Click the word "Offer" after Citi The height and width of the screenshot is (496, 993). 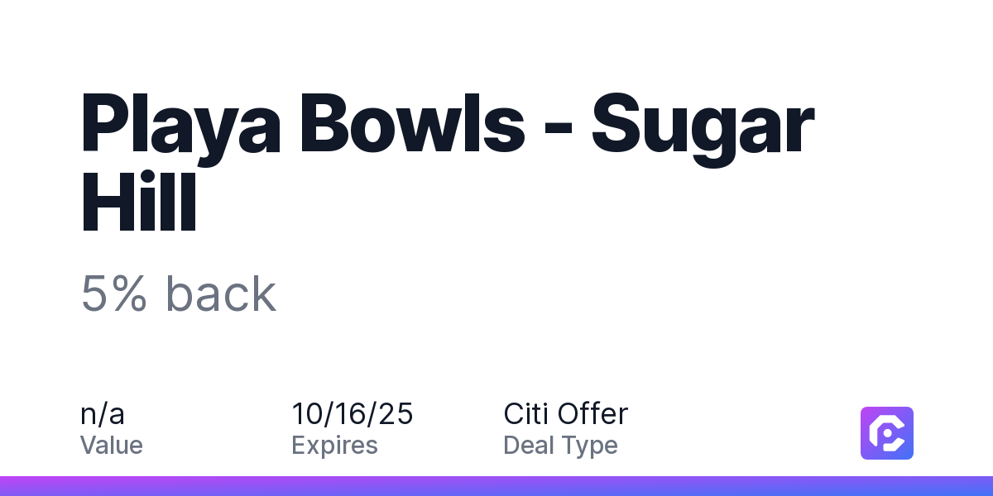coord(592,413)
